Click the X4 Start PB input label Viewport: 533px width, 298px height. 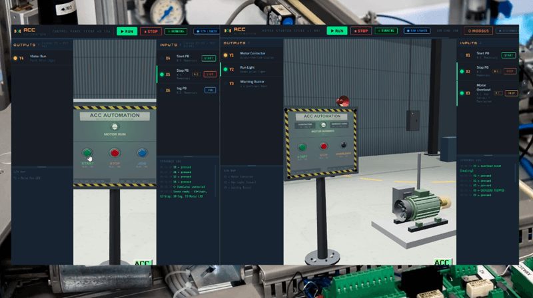coord(183,57)
